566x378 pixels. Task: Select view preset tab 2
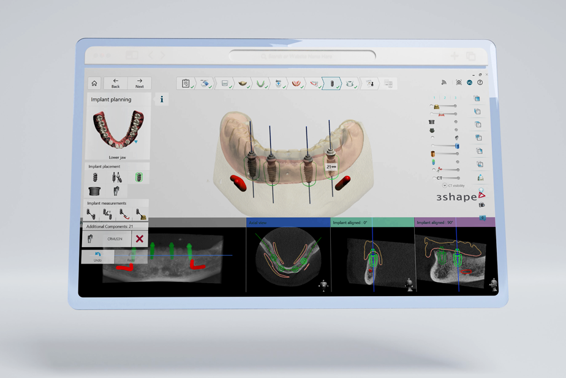(x=445, y=98)
